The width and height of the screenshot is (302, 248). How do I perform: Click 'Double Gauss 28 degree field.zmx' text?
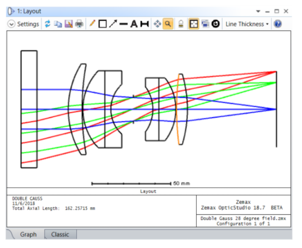243,218
